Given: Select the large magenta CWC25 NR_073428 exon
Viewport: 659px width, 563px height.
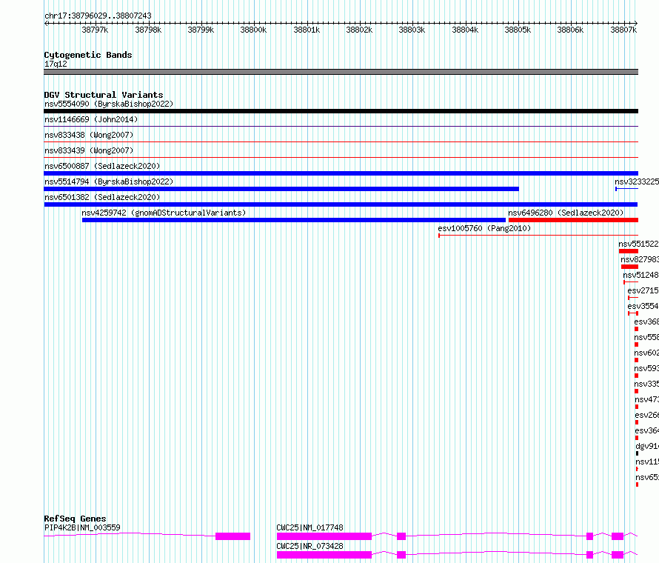Looking at the screenshot, I should coord(324,555).
